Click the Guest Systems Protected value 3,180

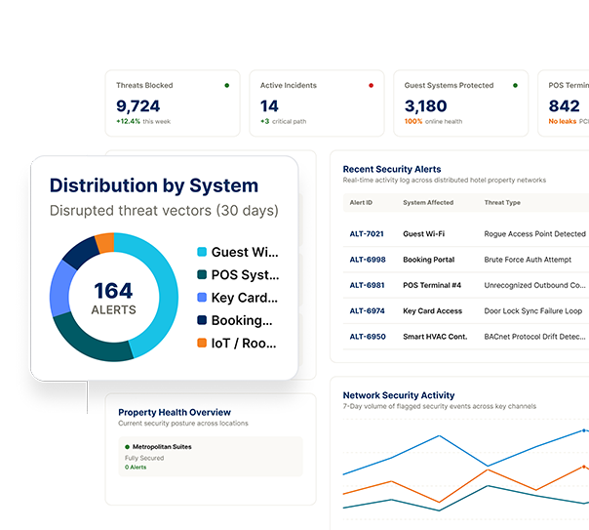click(x=425, y=106)
